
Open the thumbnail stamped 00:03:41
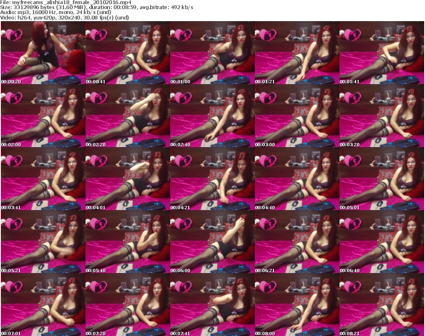43,179
